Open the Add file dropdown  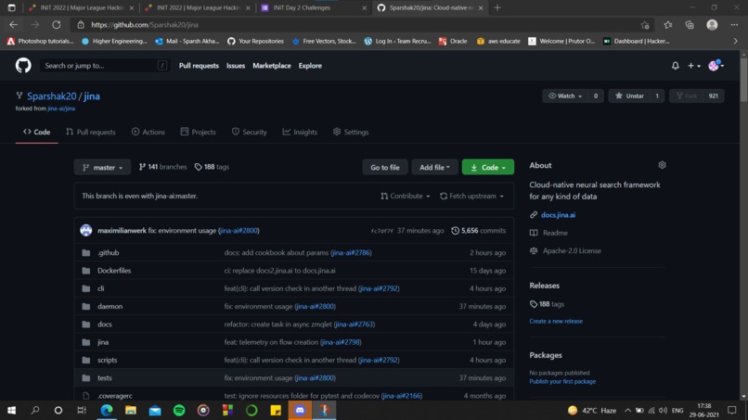(x=434, y=167)
